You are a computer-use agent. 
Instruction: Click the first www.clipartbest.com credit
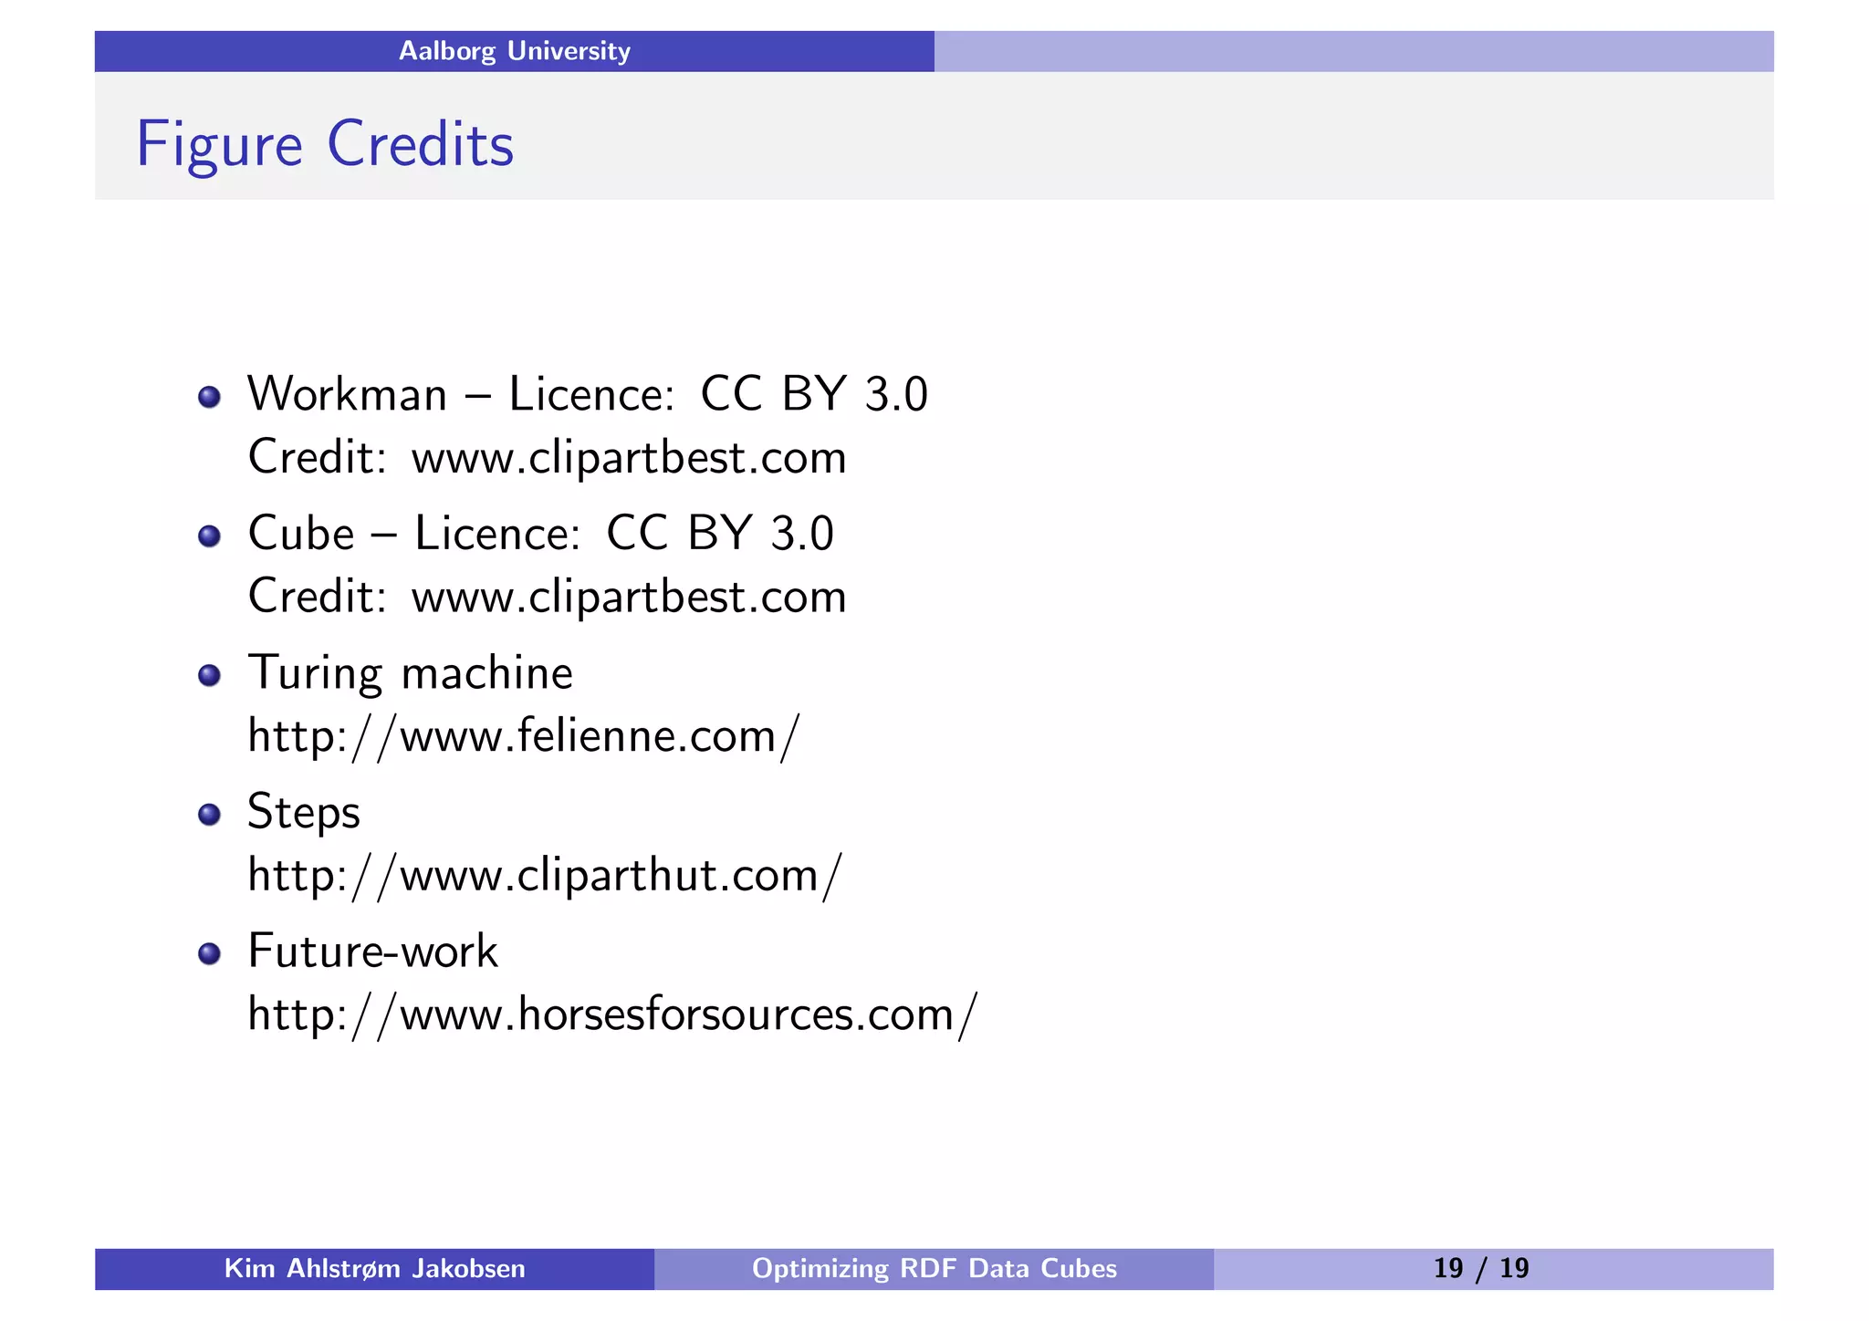tap(628, 457)
